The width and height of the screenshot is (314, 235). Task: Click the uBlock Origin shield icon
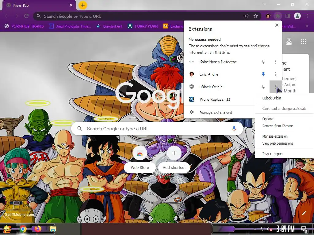192,87
